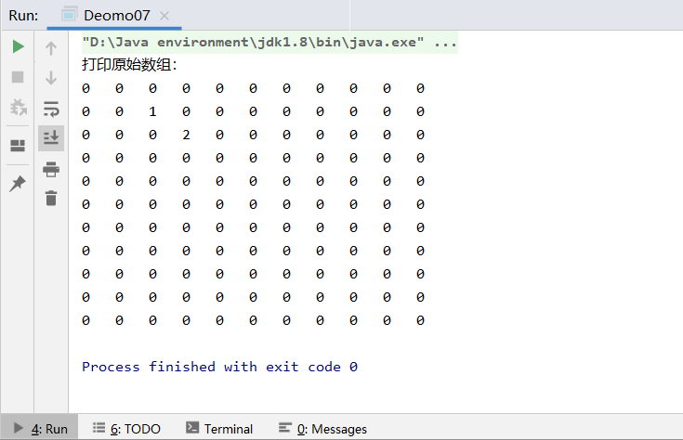Open the 4: Run tool window

(x=40, y=428)
